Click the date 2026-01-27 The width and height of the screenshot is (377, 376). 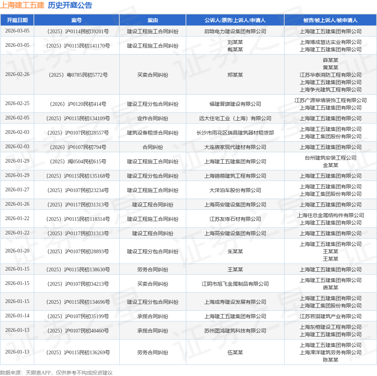pyautogui.click(x=17, y=189)
